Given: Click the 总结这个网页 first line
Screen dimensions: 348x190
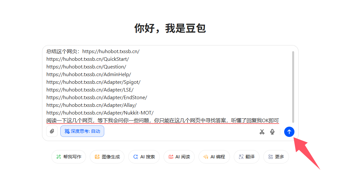Looking at the screenshot, I should [x=93, y=51].
